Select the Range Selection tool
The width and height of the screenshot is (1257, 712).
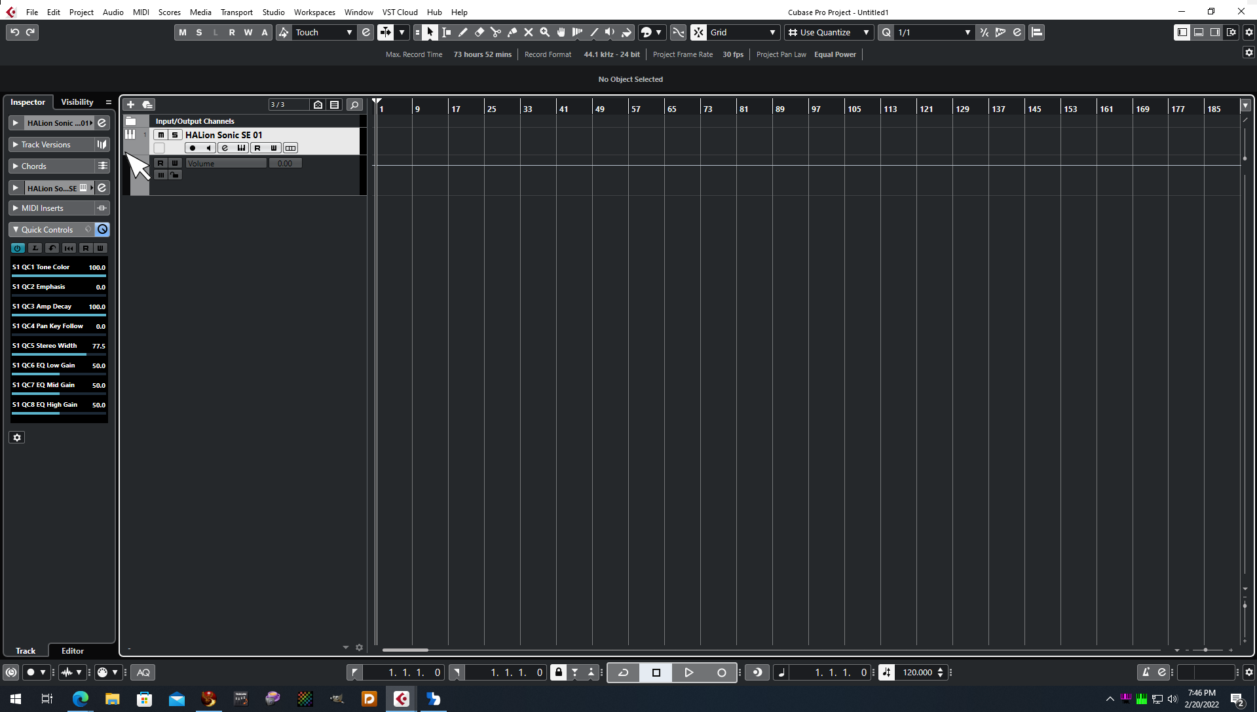point(446,32)
